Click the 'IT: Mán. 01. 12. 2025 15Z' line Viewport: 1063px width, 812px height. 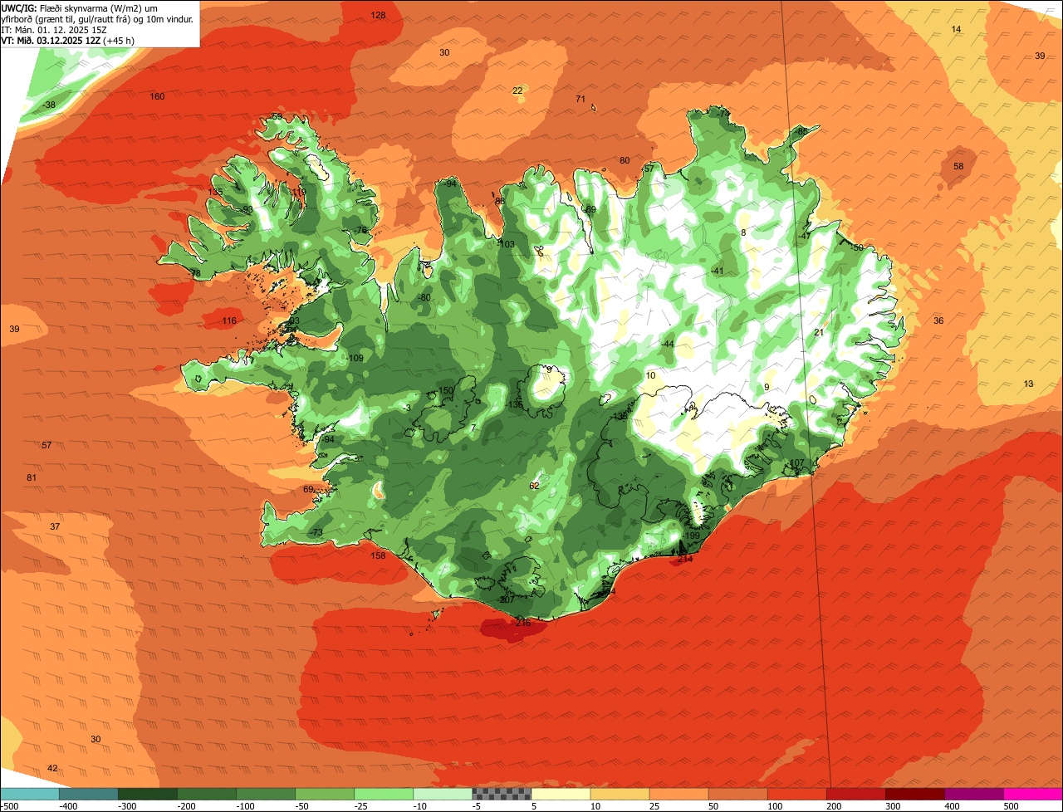(x=56, y=29)
